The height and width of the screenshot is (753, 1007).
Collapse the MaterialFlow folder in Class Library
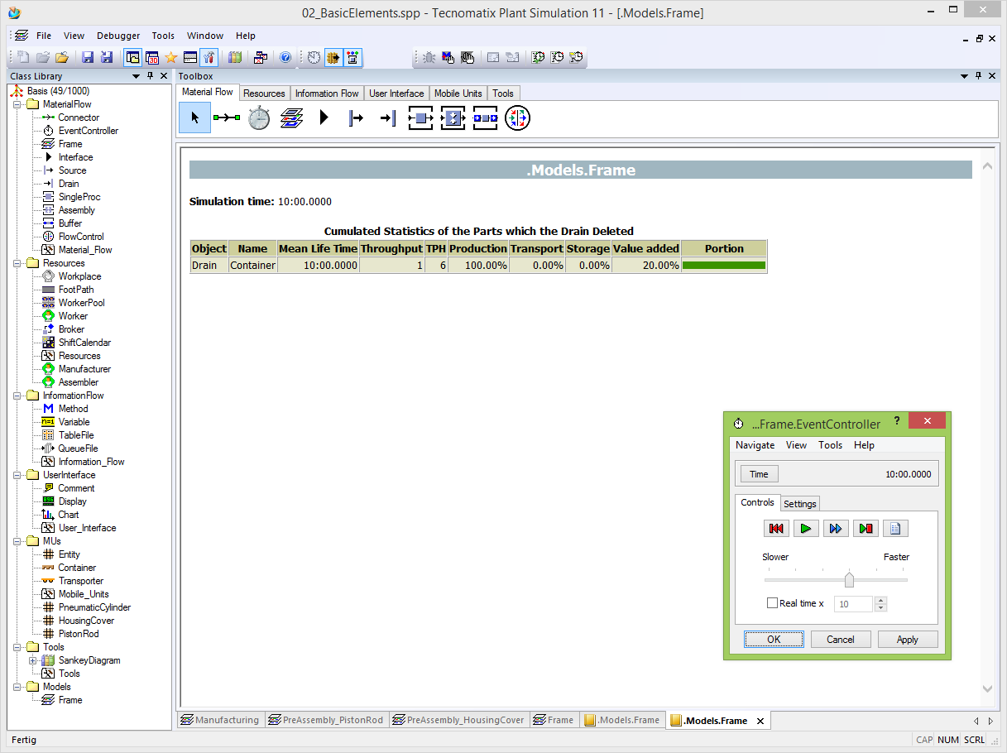pyautogui.click(x=17, y=104)
